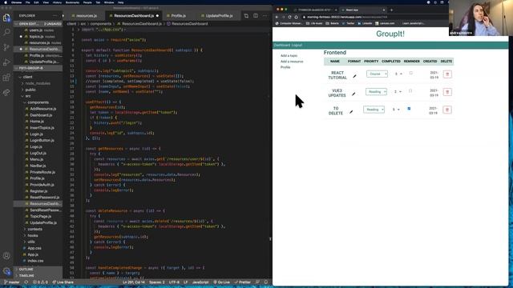Click the open changes icon in editor toolbar
Viewport: 513px width, 288px height.
[246, 15]
